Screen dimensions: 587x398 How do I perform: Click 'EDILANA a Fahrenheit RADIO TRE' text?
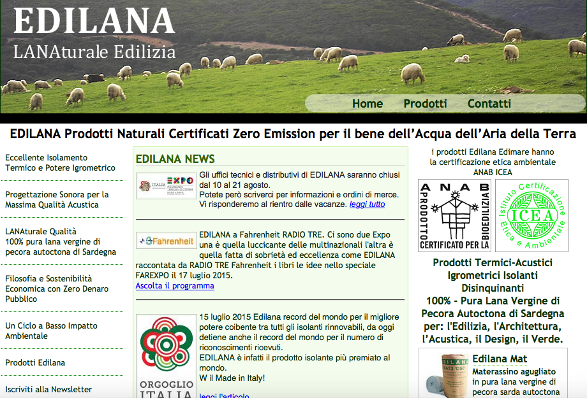point(265,255)
